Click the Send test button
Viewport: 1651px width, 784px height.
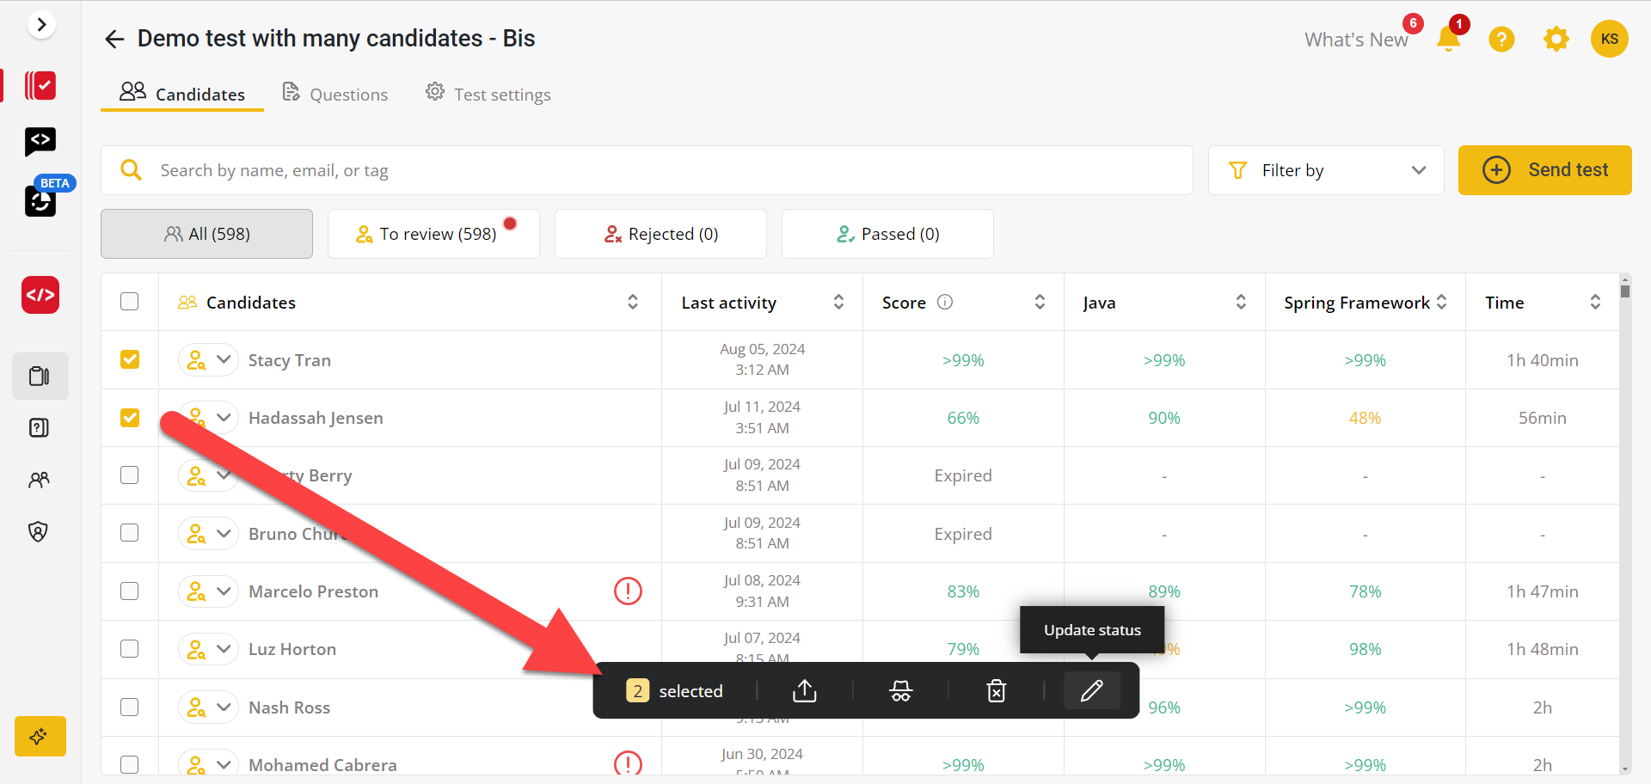[1544, 170]
